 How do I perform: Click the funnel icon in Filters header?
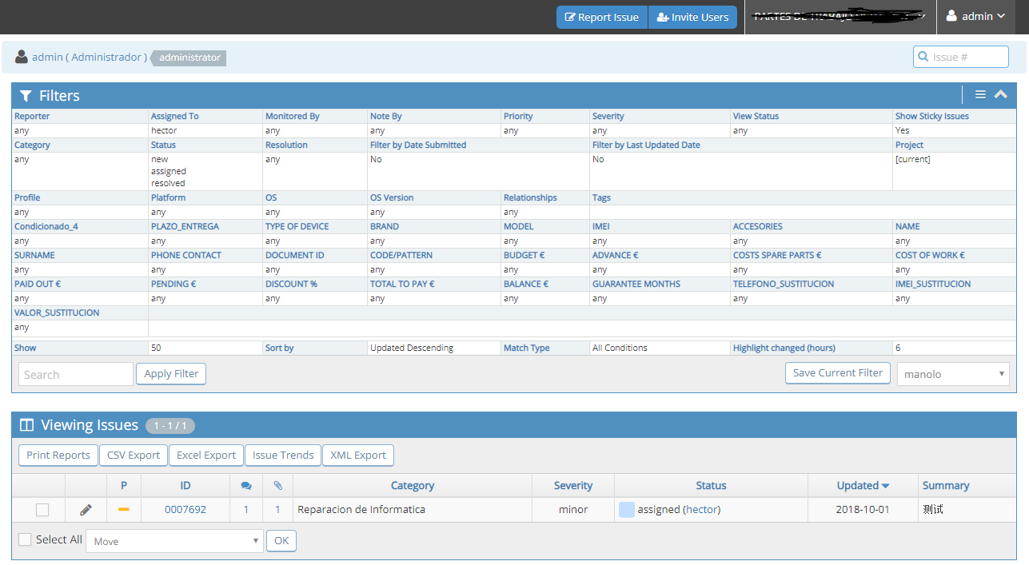(26, 96)
